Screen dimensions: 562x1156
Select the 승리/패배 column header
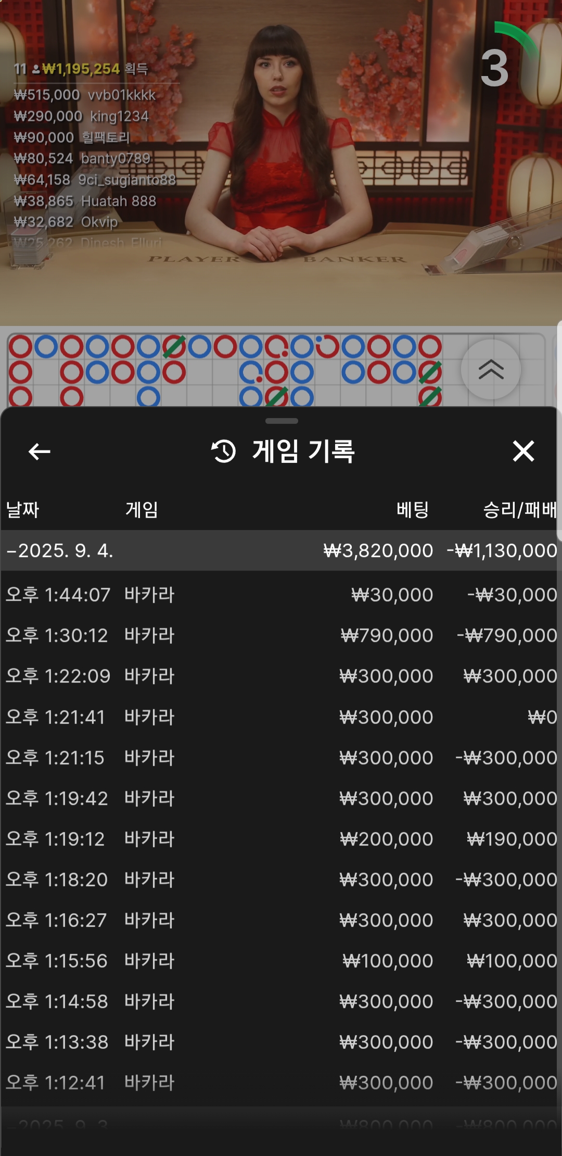coord(520,509)
